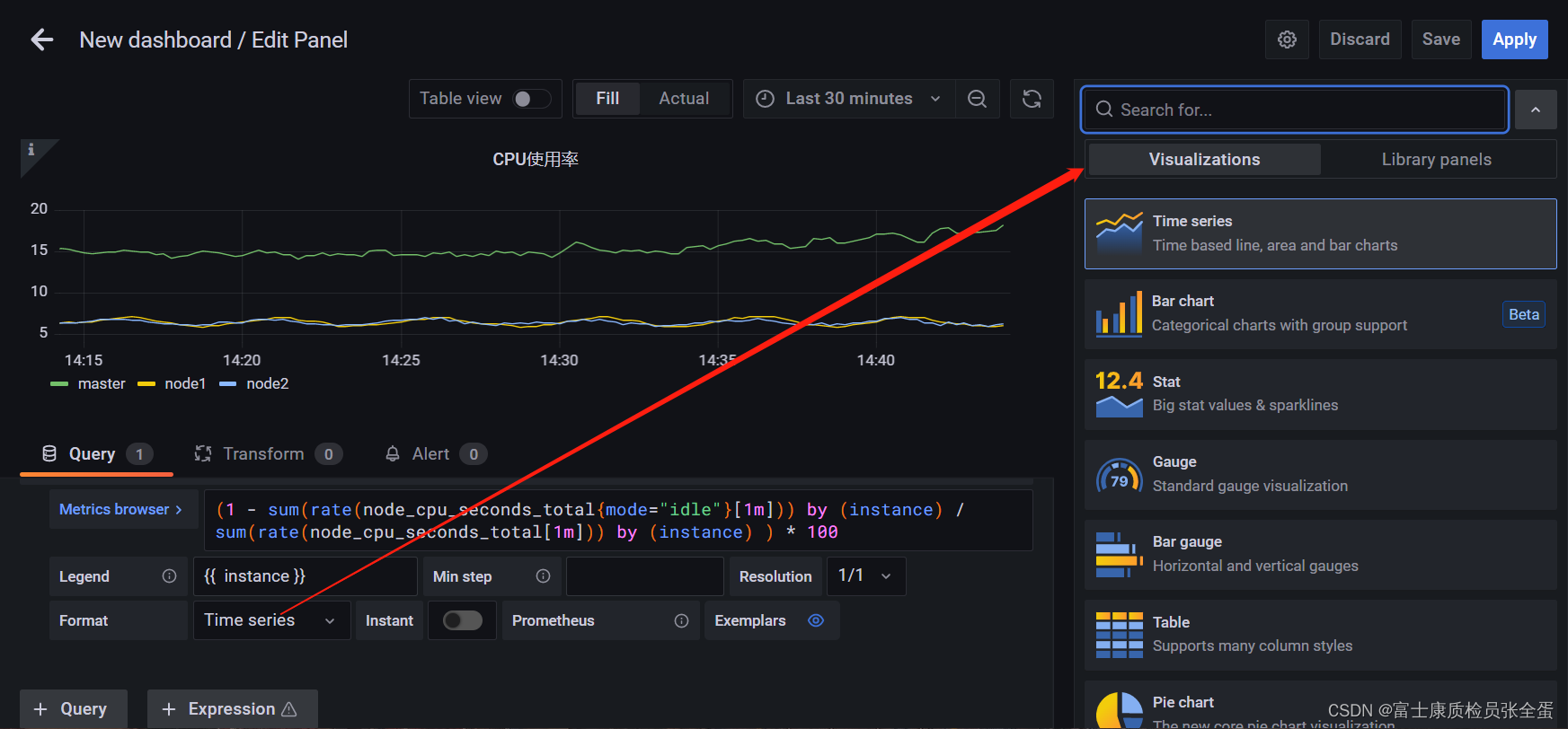Viewport: 1568px width, 729px height.
Task: Click the Save button
Action: coord(1441,40)
